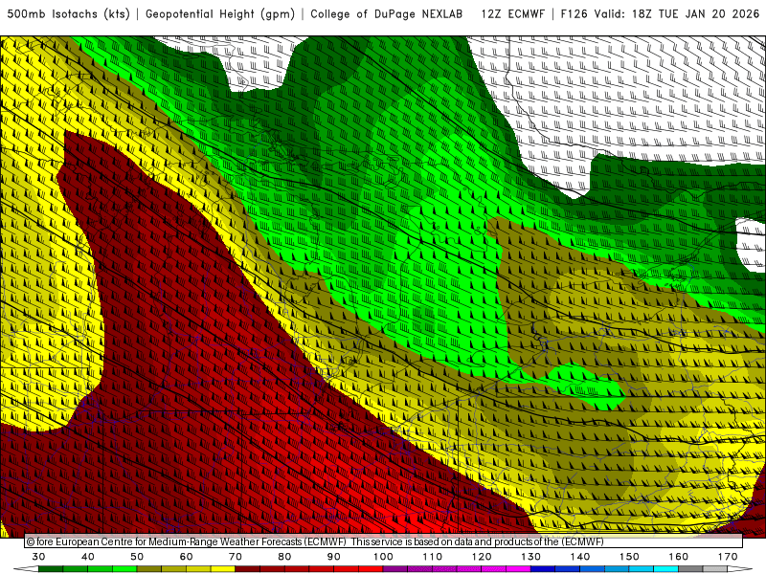Viewport: 766px width, 574px height.
Task: Click the '30' legend value
Action: point(38,557)
